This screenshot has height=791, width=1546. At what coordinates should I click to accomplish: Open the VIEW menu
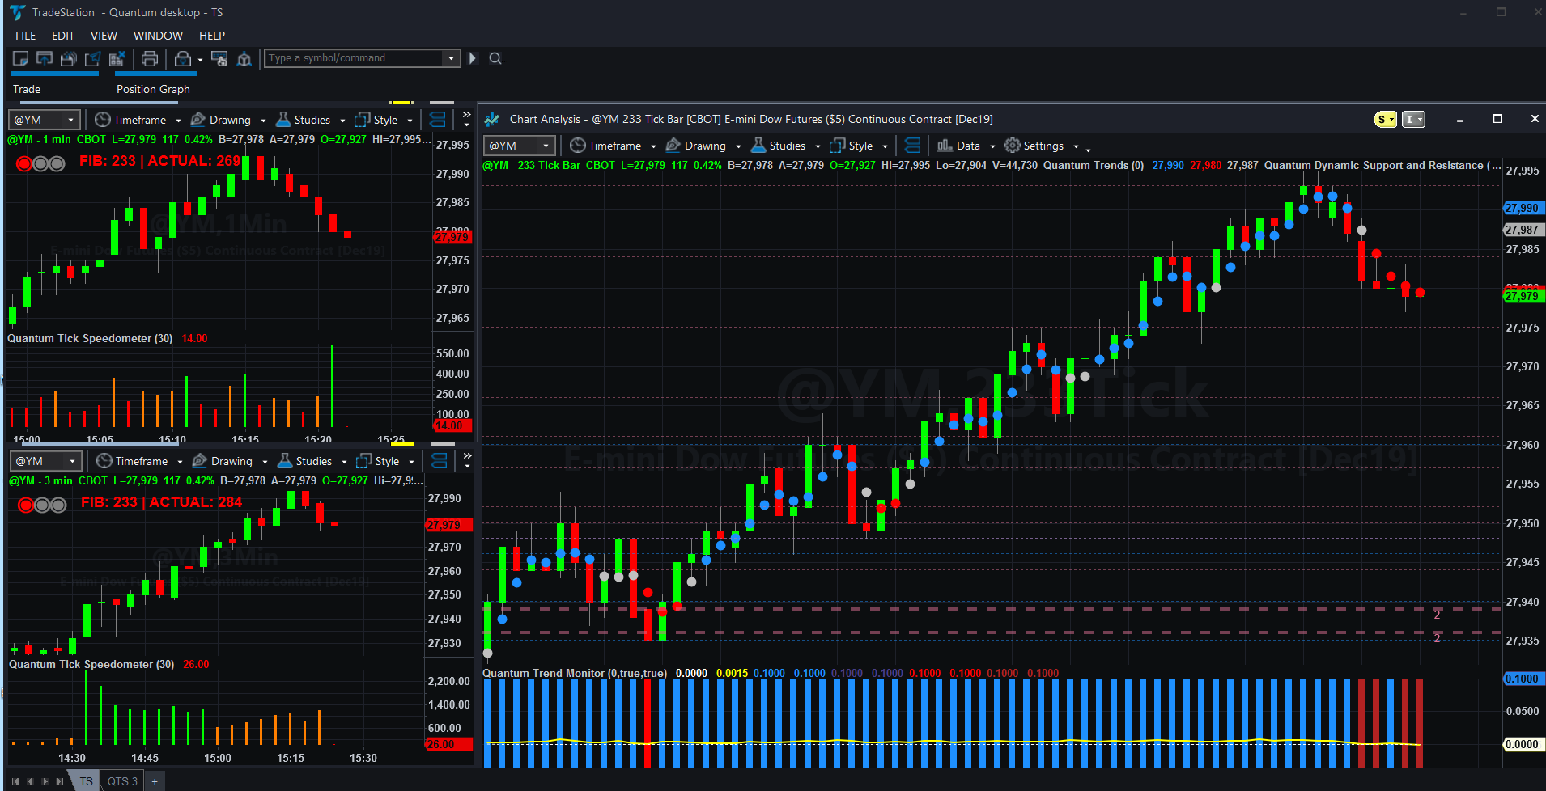pyautogui.click(x=104, y=36)
